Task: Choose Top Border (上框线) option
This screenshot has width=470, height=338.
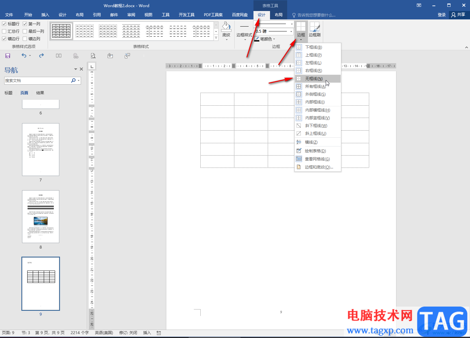Action: (318, 55)
